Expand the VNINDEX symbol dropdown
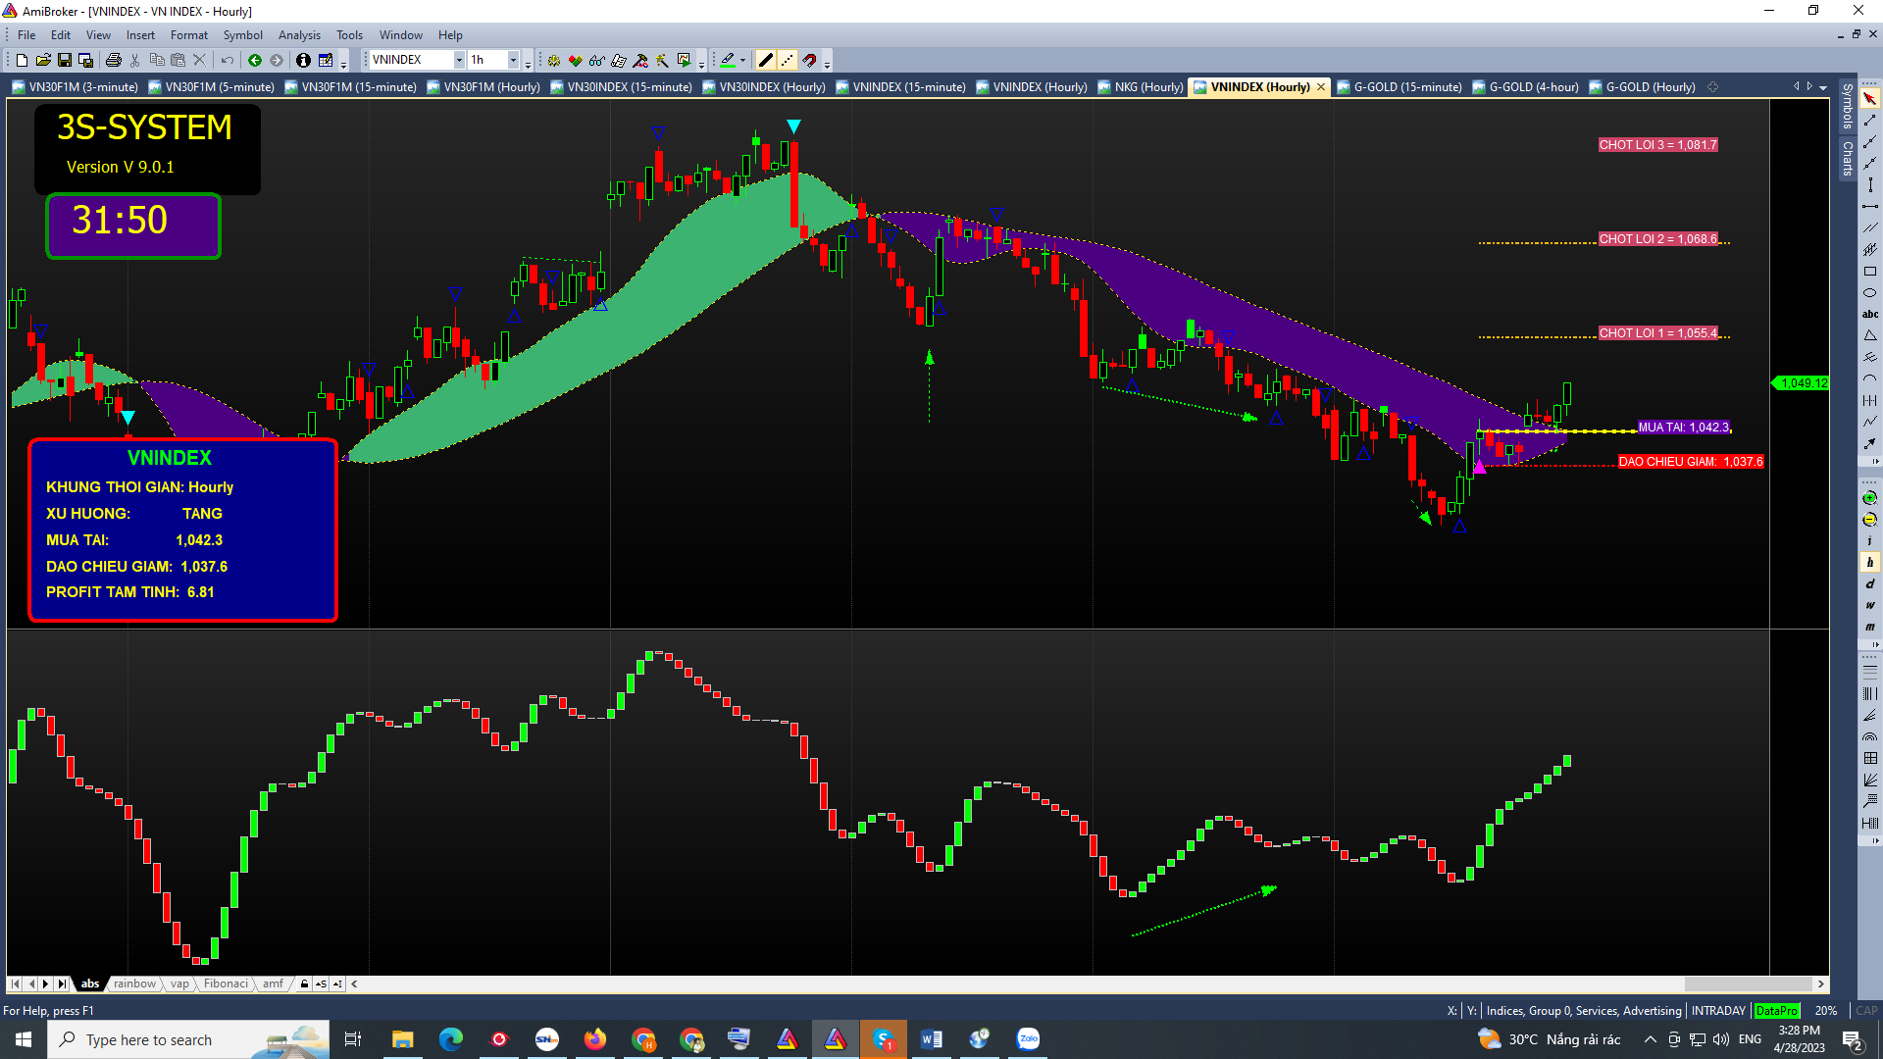1883x1059 pixels. click(x=459, y=60)
